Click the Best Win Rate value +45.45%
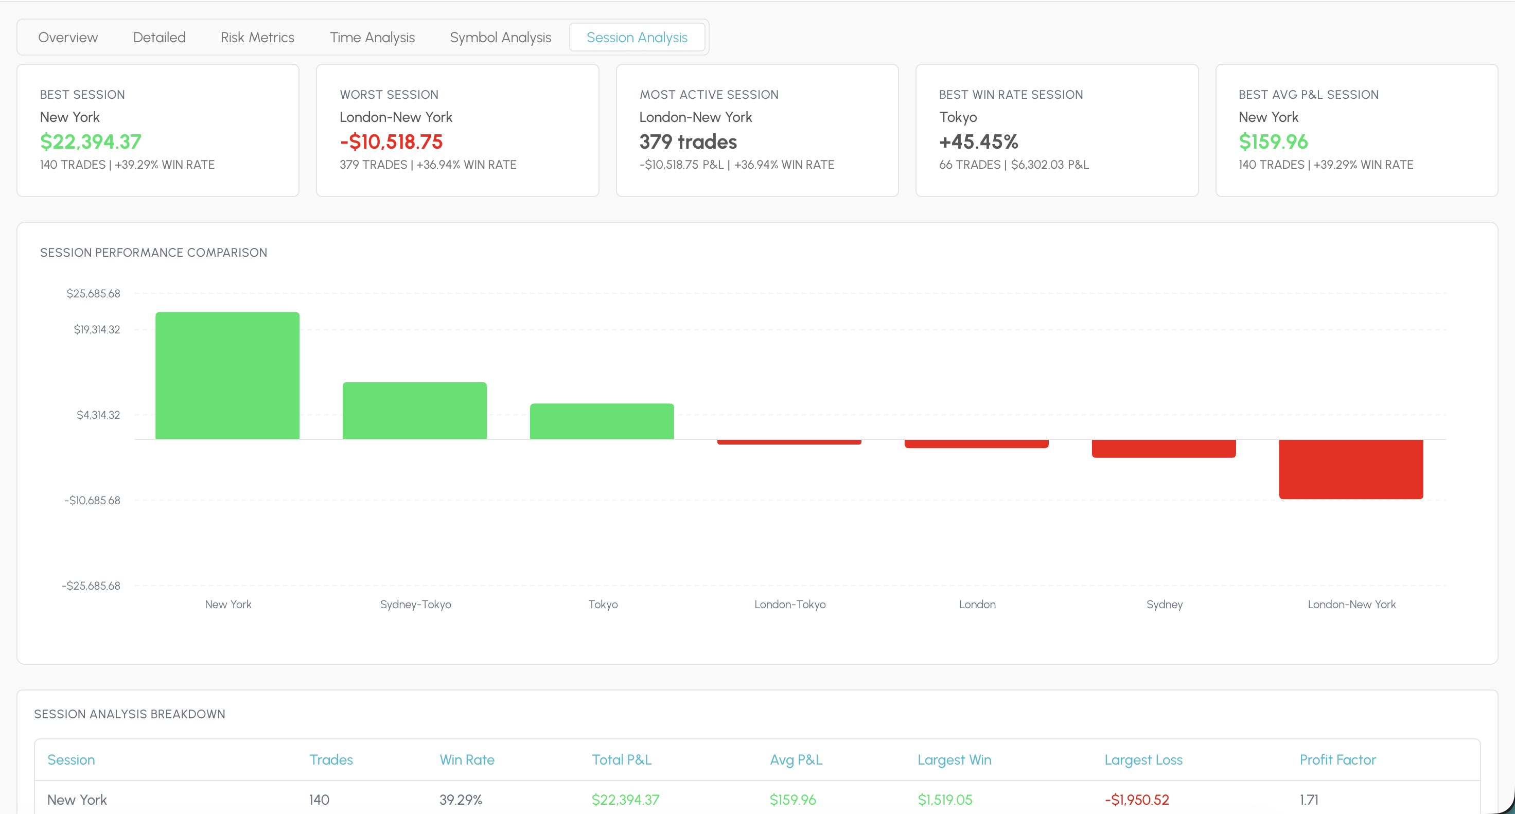Viewport: 1515px width, 814px height. click(979, 141)
